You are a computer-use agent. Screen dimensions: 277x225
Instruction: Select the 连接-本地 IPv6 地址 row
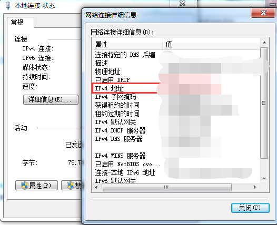176,172
